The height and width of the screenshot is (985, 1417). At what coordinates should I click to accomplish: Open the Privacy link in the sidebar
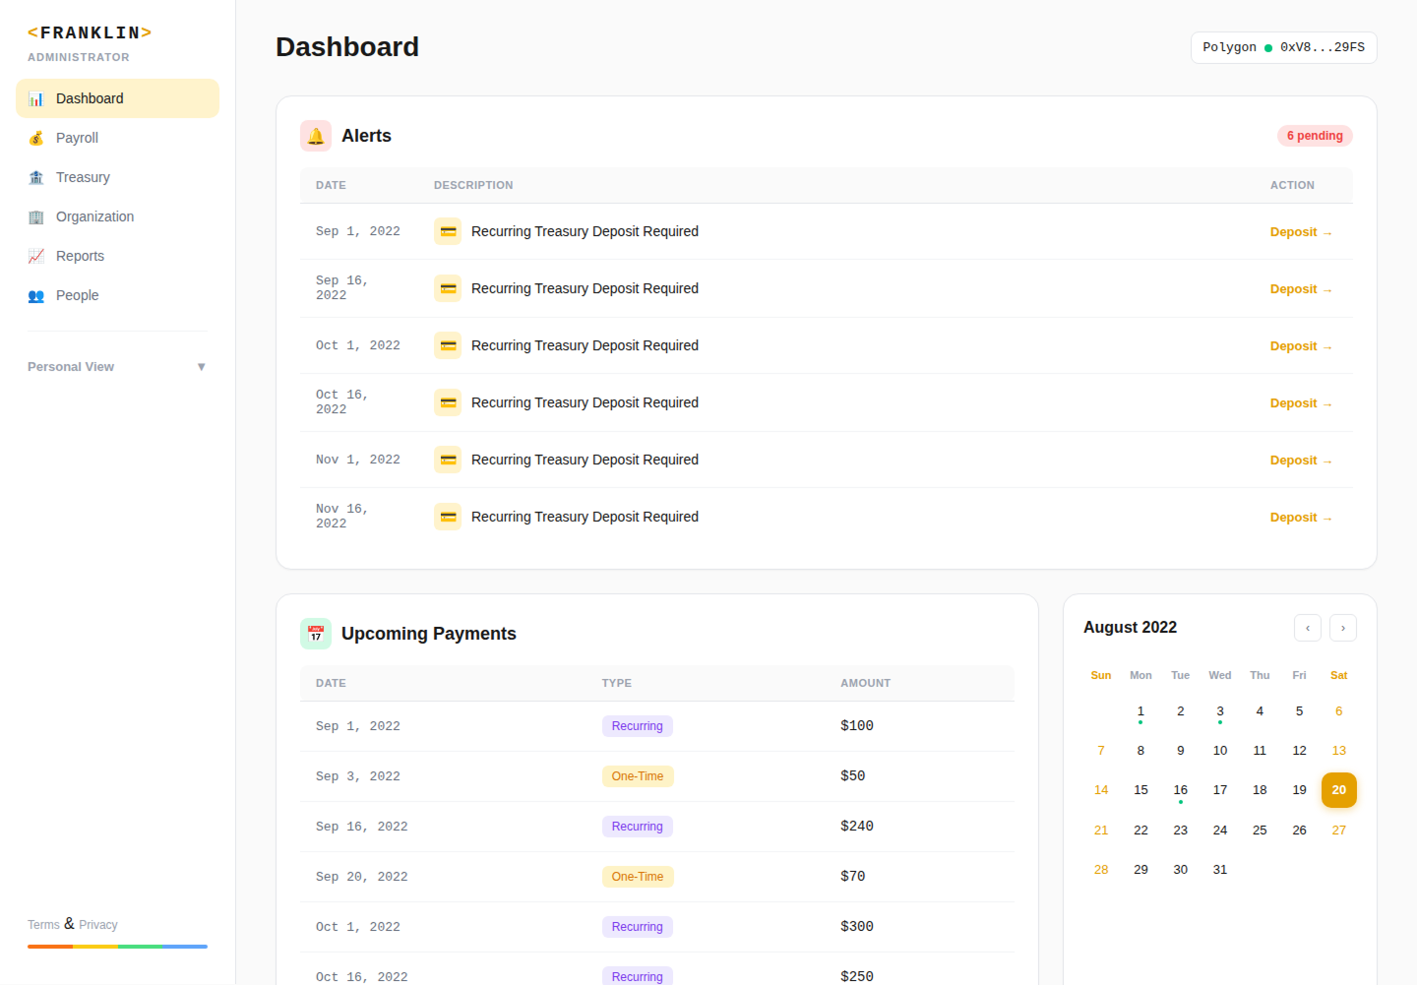click(x=97, y=924)
